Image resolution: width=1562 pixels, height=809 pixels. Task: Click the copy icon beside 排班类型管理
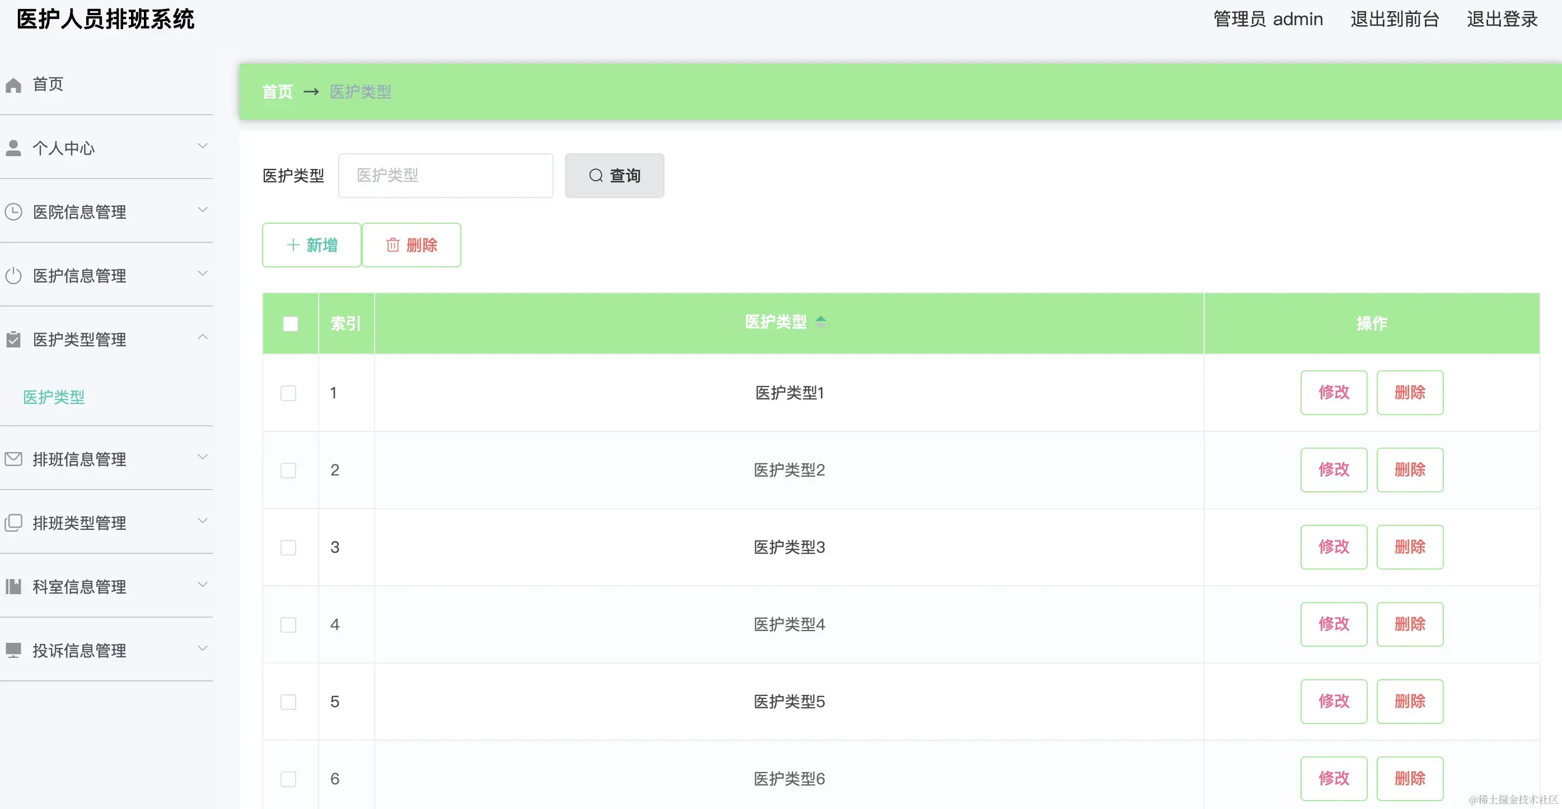13,523
